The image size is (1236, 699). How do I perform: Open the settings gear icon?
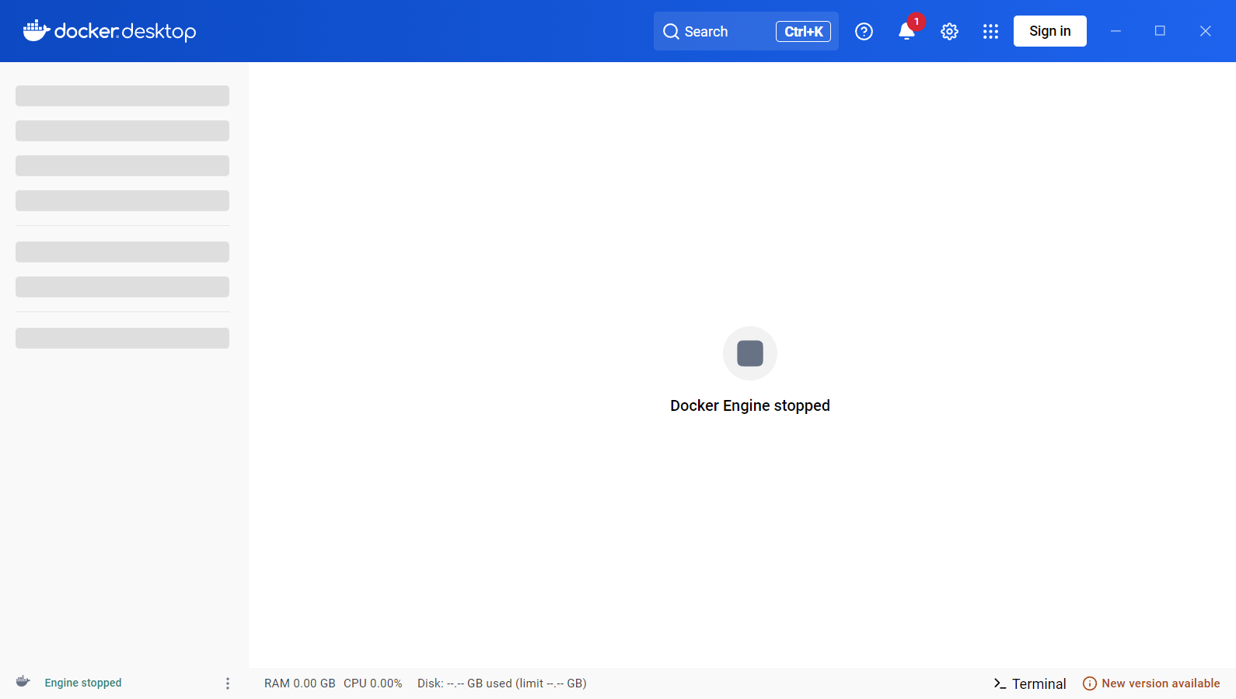coord(949,31)
